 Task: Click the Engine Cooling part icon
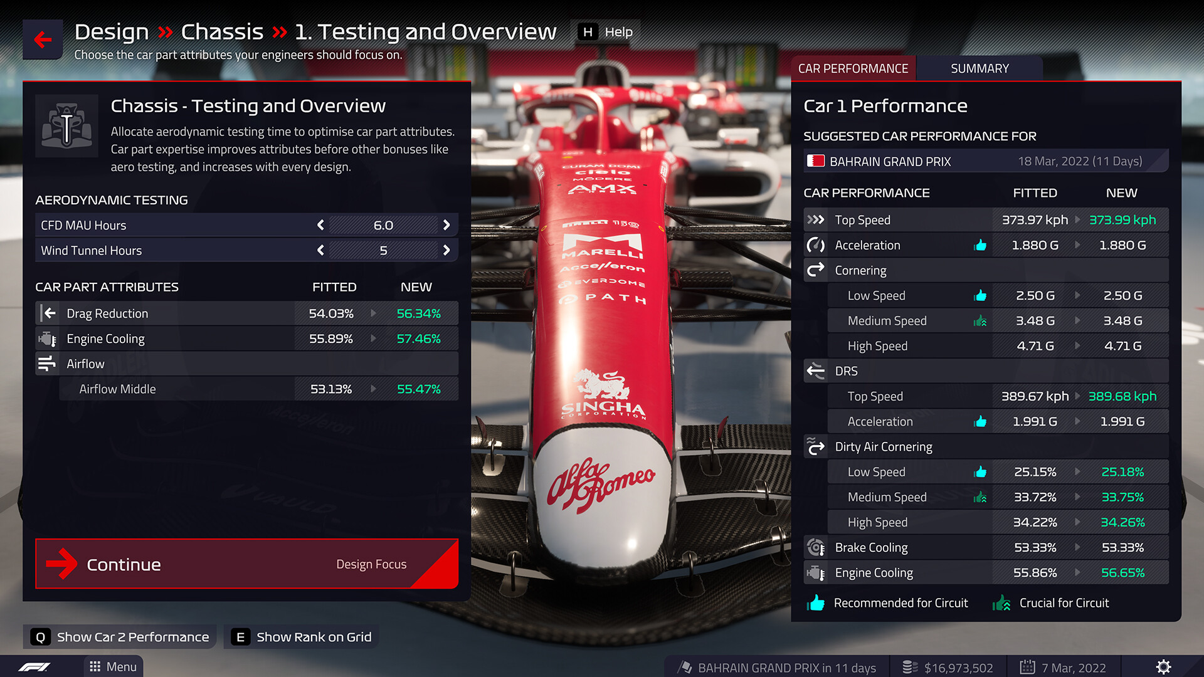click(x=47, y=338)
